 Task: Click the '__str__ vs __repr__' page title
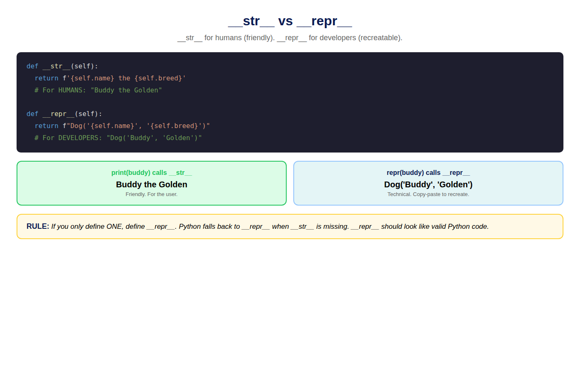(x=290, y=21)
